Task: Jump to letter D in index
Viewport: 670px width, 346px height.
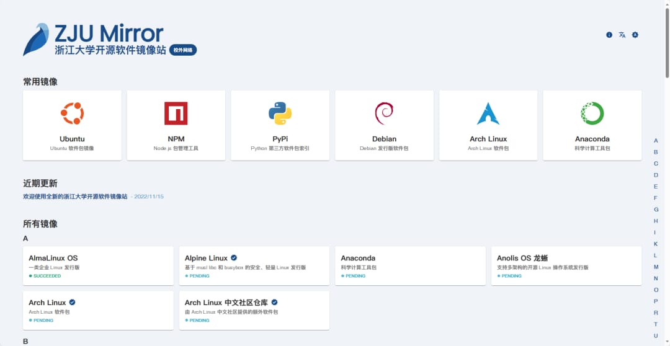Action: tap(656, 175)
